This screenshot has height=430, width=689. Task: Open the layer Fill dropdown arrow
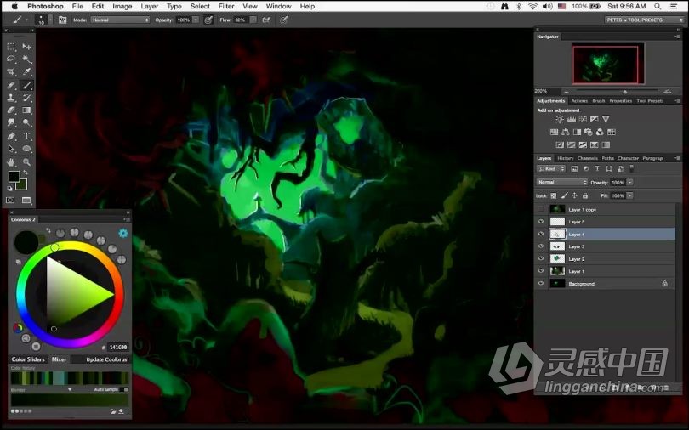(x=630, y=195)
